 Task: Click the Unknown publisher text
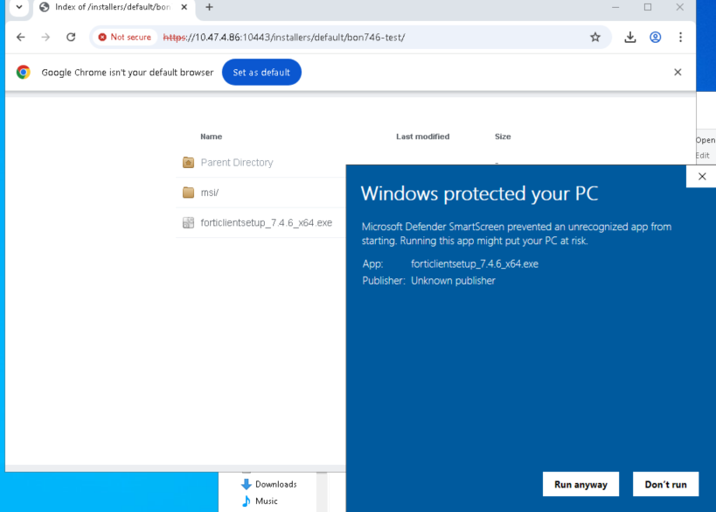(x=453, y=281)
